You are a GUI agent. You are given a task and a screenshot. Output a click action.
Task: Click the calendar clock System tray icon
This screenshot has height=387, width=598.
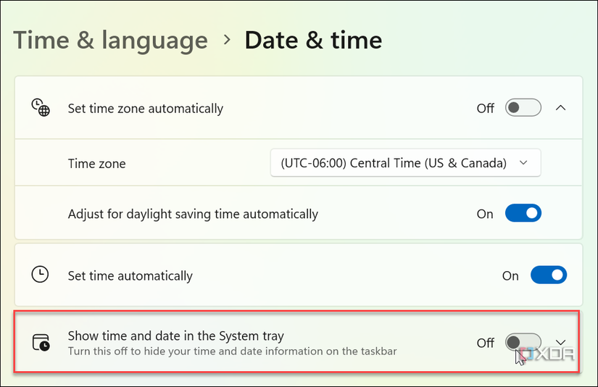pos(40,343)
